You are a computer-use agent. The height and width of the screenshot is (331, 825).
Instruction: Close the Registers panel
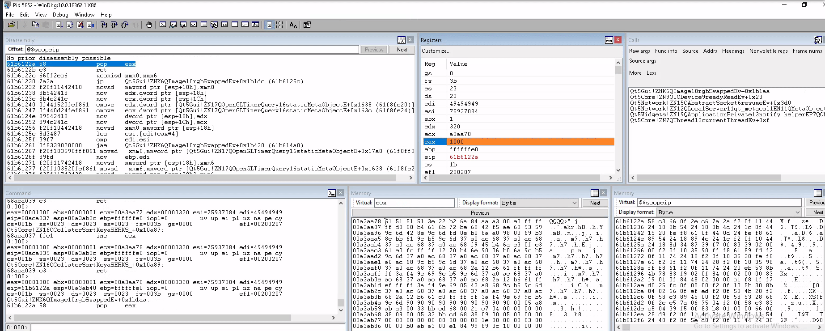pos(618,40)
